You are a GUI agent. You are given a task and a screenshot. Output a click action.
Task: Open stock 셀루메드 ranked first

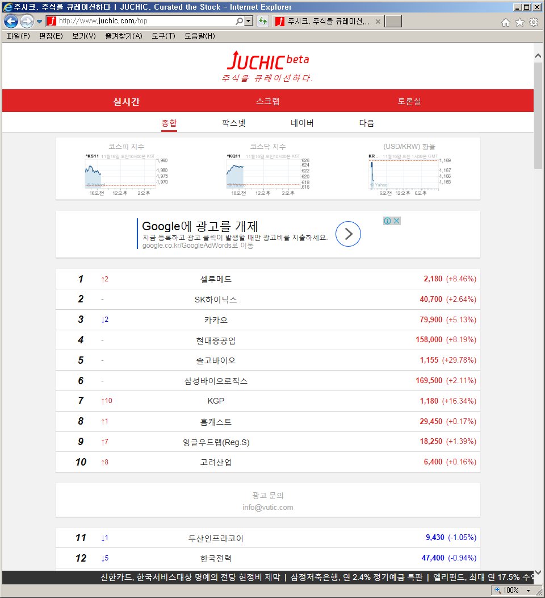coord(216,279)
